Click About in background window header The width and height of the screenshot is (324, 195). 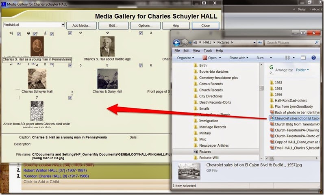pos(315,9)
